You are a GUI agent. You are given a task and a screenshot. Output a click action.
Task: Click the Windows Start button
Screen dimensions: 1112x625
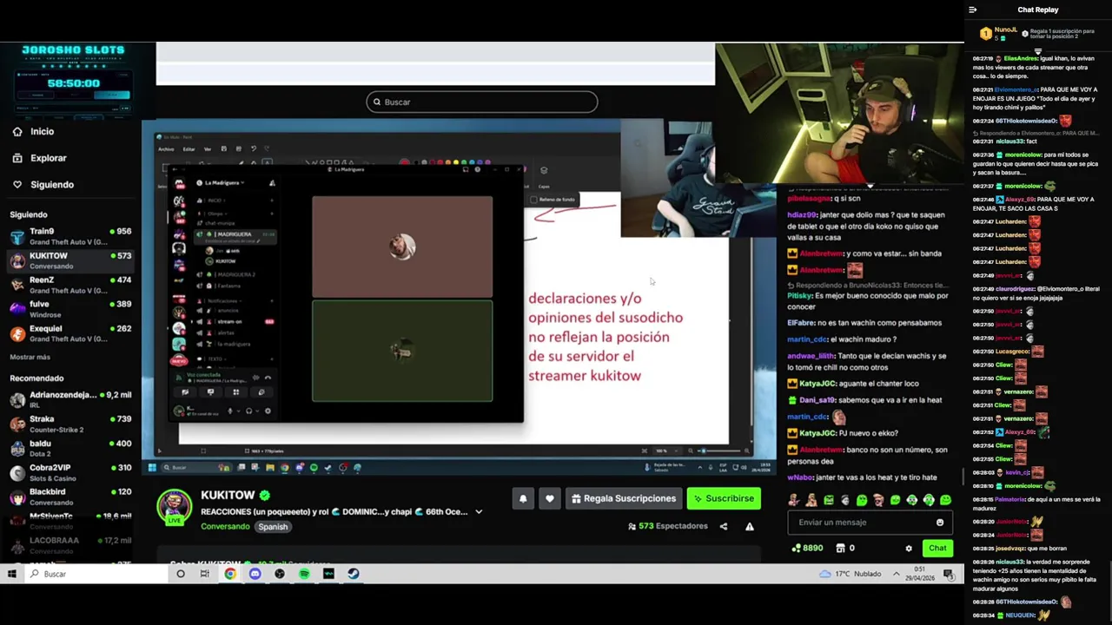(x=12, y=574)
